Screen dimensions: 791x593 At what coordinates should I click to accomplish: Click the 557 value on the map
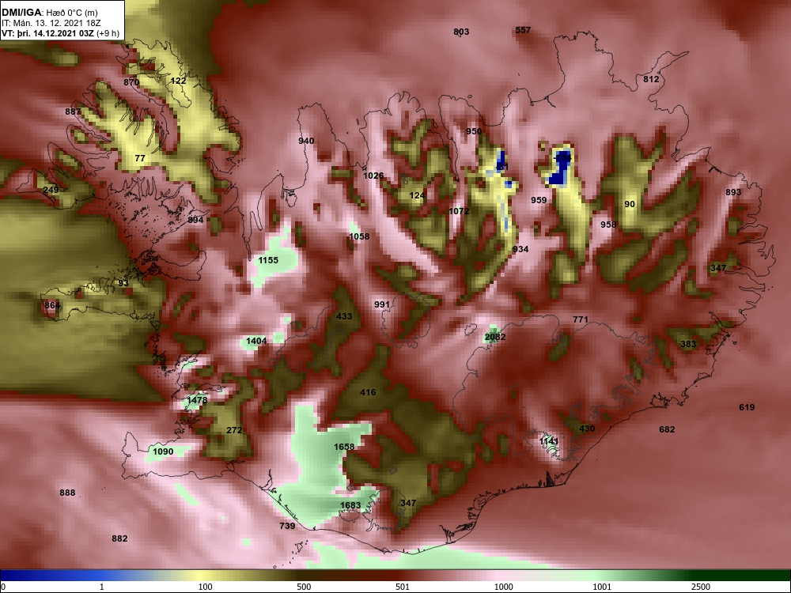(x=523, y=30)
